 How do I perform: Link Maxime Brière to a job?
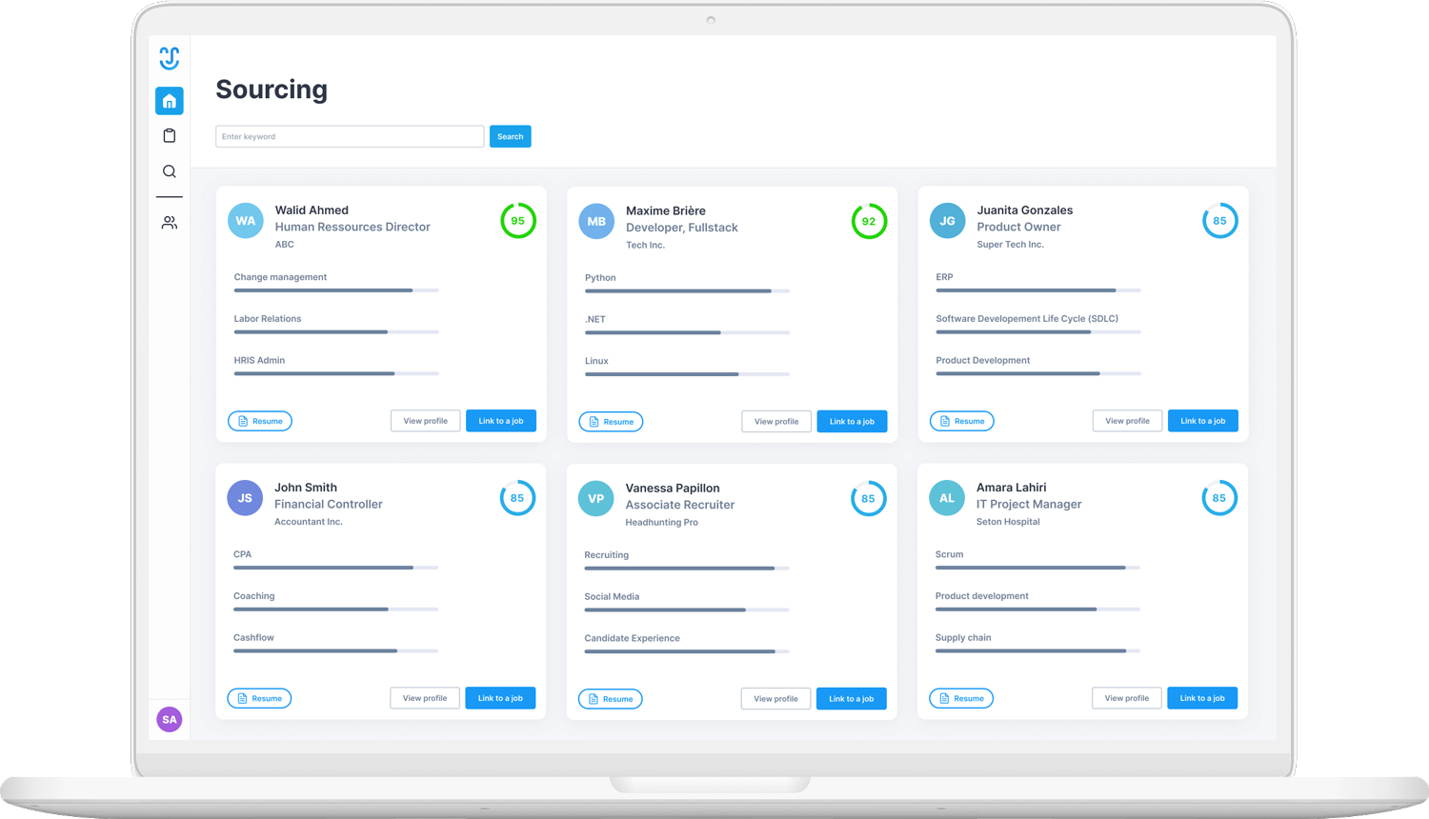click(x=852, y=422)
